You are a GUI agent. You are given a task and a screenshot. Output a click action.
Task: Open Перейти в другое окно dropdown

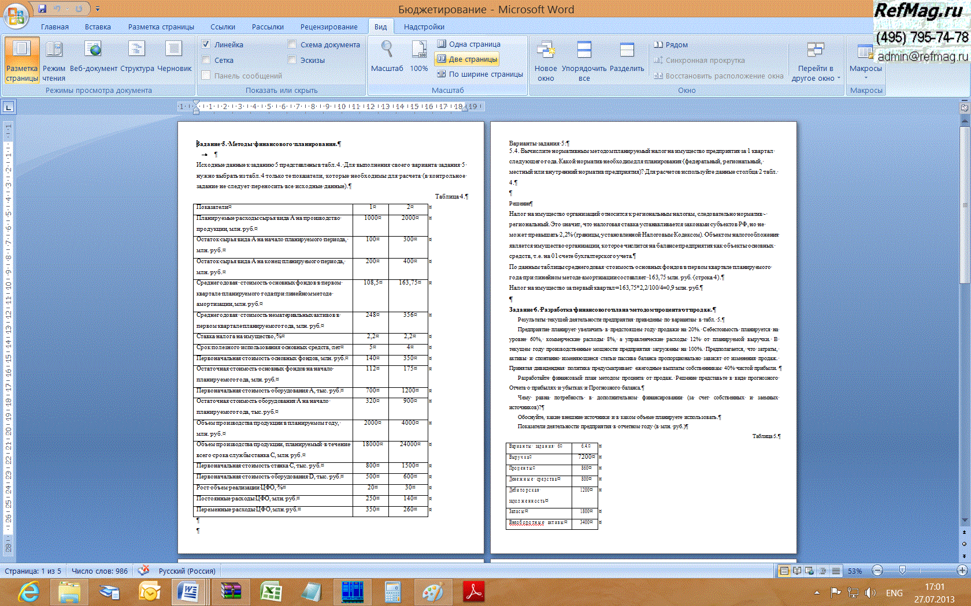coord(815,61)
